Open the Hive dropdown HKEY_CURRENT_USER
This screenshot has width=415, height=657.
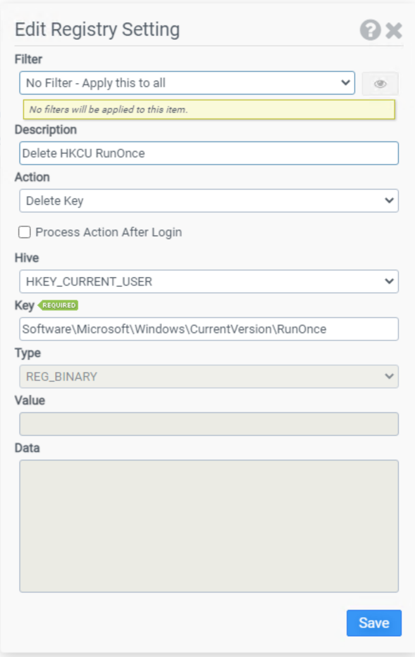pyautogui.click(x=209, y=281)
